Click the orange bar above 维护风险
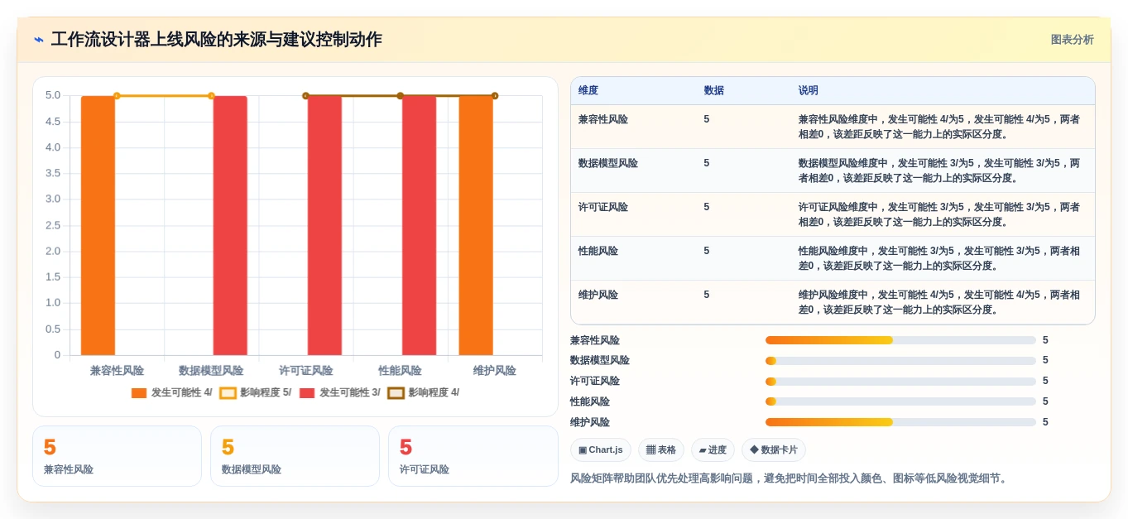The image size is (1128, 519). pos(476,225)
